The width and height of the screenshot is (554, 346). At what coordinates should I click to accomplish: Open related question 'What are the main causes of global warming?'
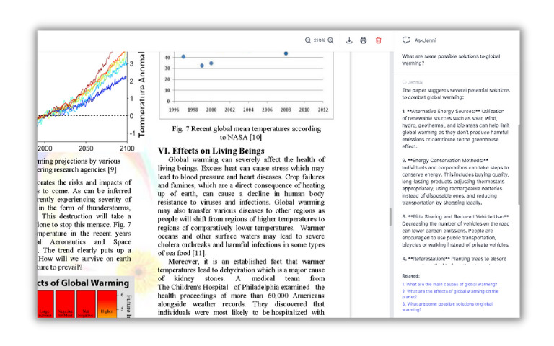(x=449, y=284)
